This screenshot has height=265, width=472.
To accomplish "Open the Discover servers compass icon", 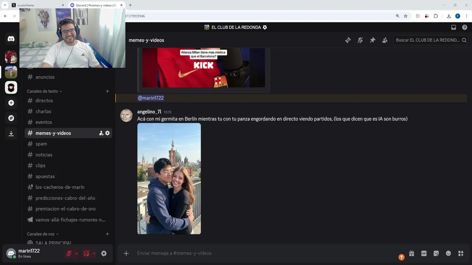I will pyautogui.click(x=11, y=118).
